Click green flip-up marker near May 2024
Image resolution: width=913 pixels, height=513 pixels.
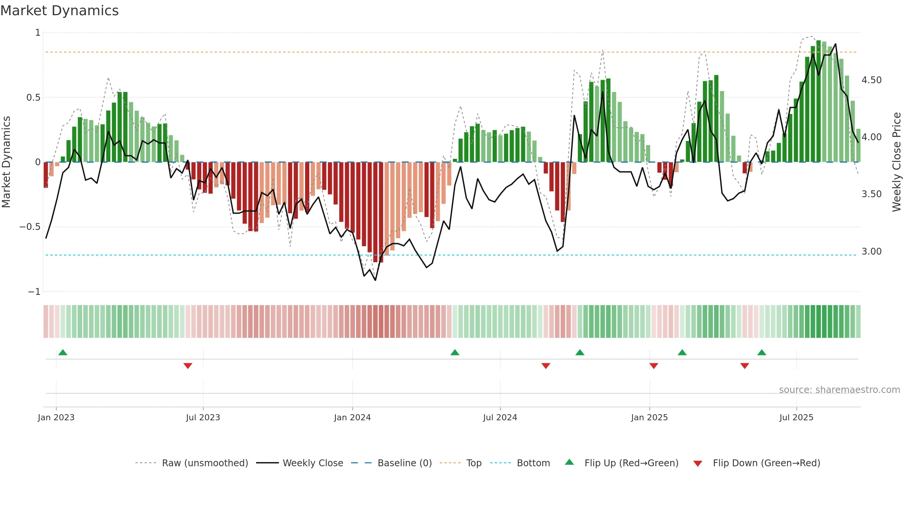tap(455, 352)
